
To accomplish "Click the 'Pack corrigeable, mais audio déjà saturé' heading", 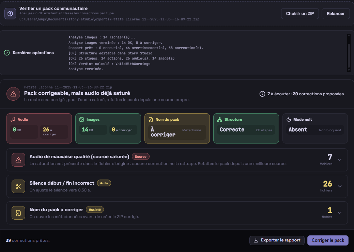I will pyautogui.click(x=77, y=93).
